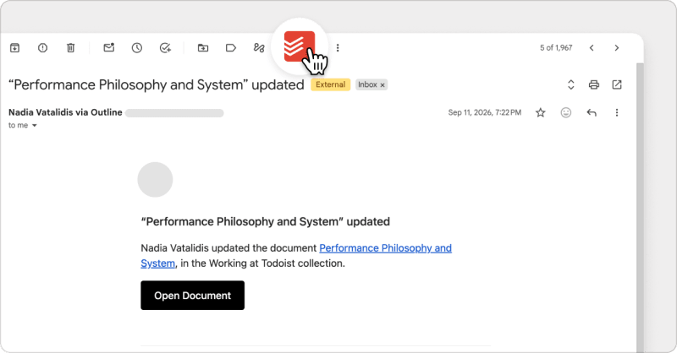Expand recipient details next to "to me"
The image size is (677, 353).
pyautogui.click(x=34, y=126)
